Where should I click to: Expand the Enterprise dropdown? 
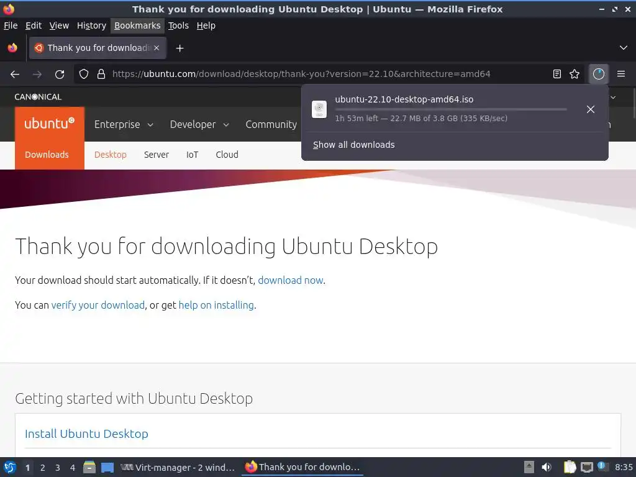click(124, 124)
